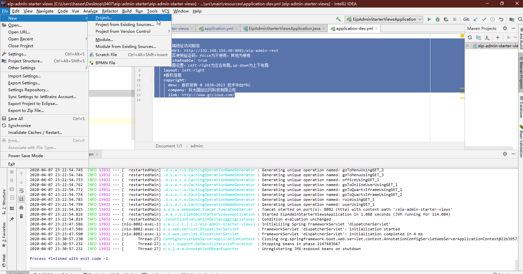
Task: Open Maven Projects panel settings gear
Action: click(505, 28)
